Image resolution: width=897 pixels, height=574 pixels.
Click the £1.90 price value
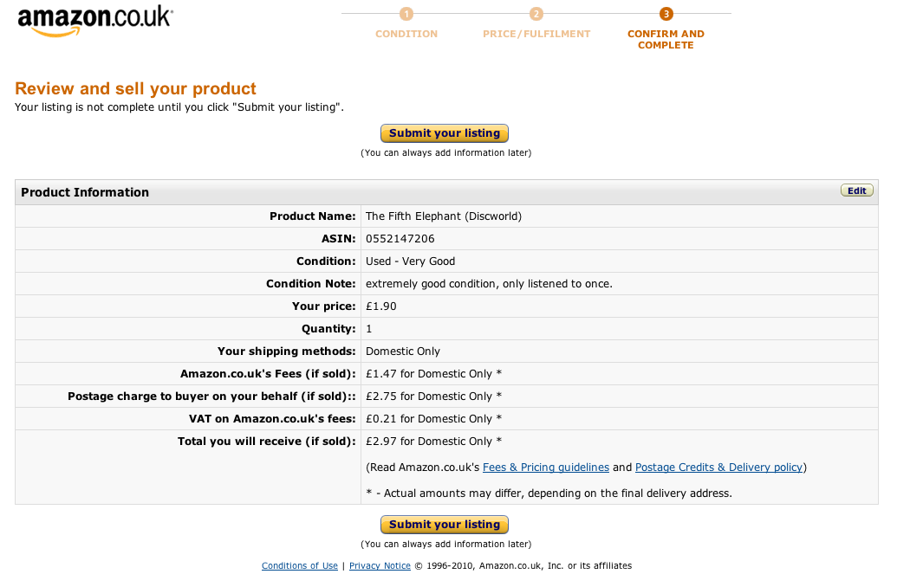tap(381, 306)
